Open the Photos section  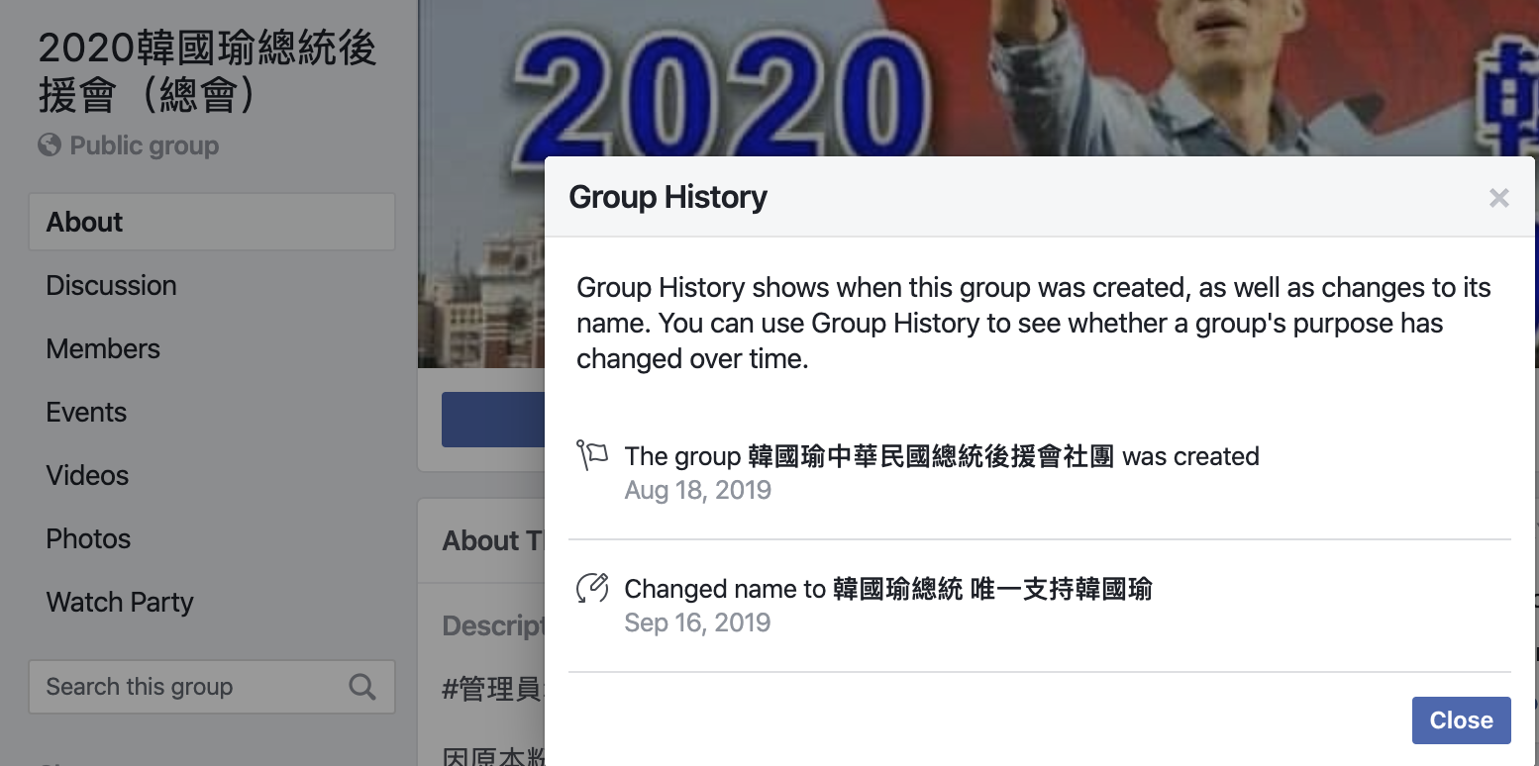(88, 538)
